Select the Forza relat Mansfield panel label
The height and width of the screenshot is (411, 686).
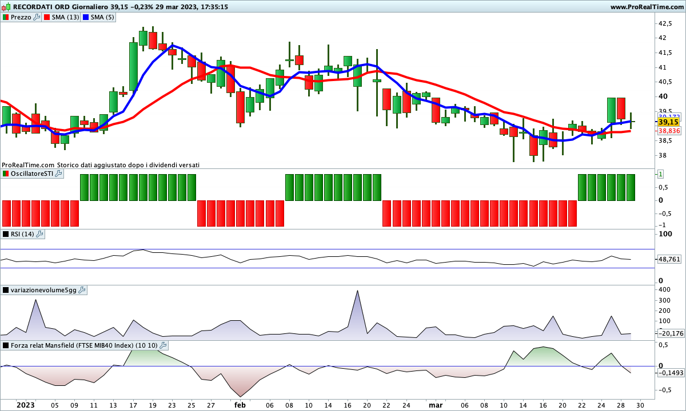pyautogui.click(x=84, y=345)
